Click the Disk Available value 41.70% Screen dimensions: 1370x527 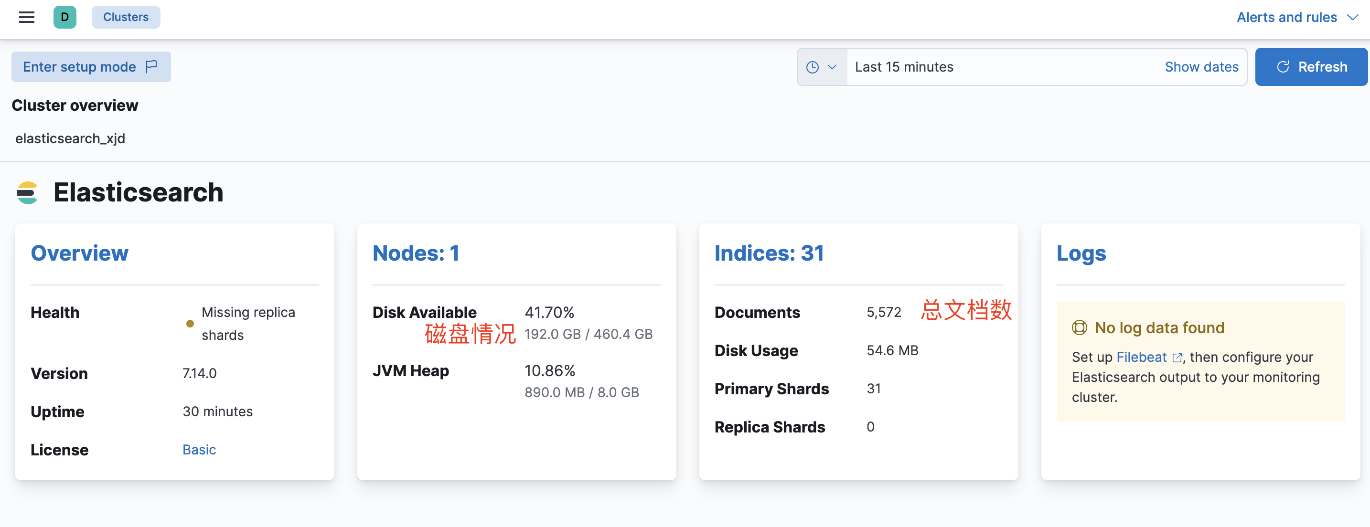[x=550, y=312]
